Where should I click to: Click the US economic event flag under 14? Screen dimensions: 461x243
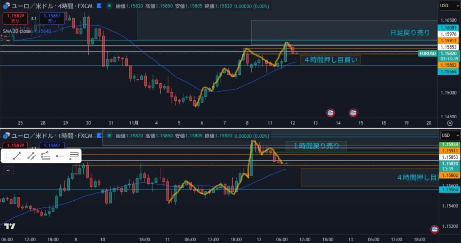[353, 112]
